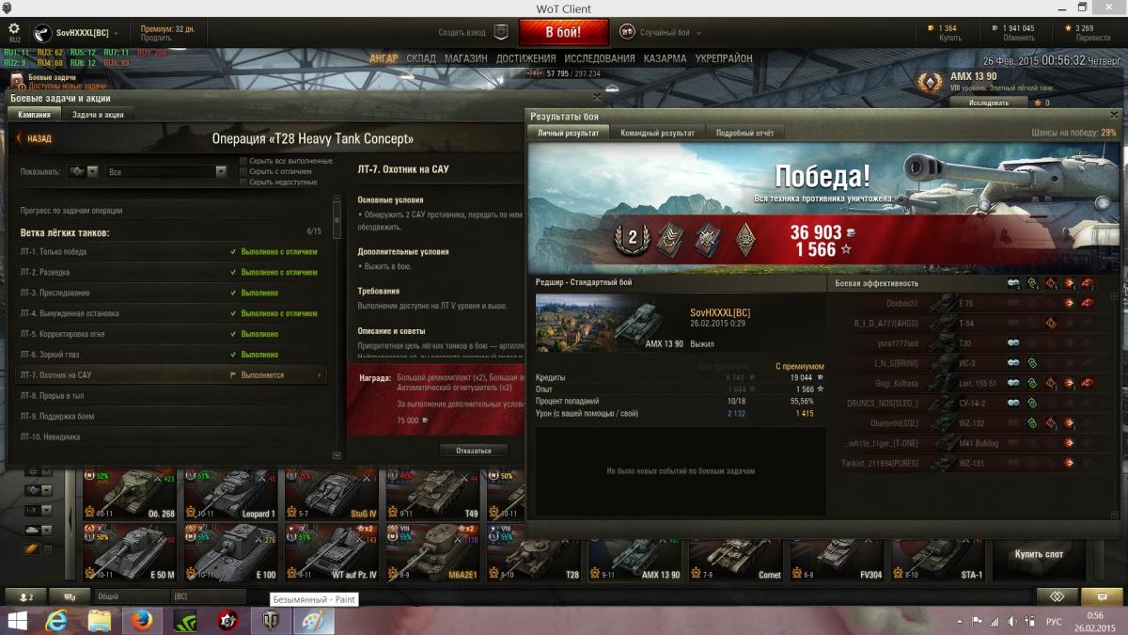The image size is (1128, 635).
Task: Click the «Отказаться» button
Action: pos(474,451)
